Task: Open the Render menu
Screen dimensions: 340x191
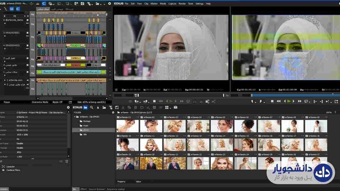Action: [x=182, y=4]
